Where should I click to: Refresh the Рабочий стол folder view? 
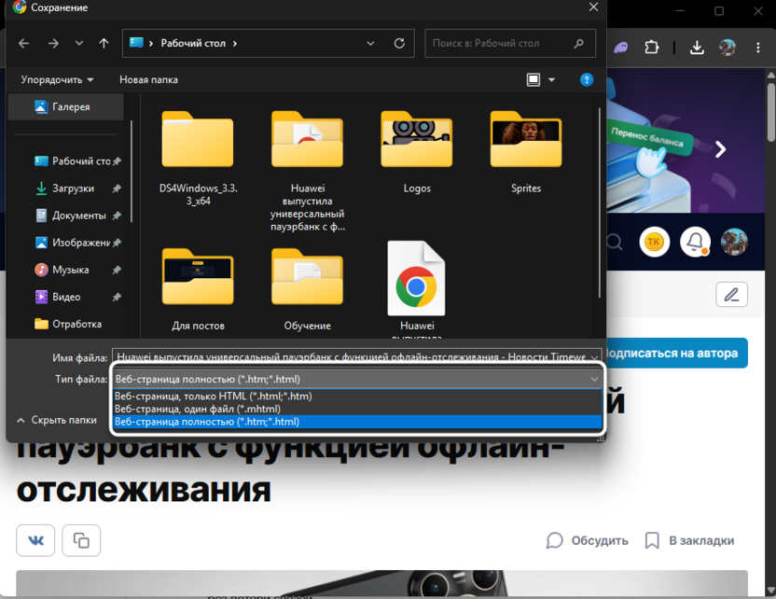[399, 44]
